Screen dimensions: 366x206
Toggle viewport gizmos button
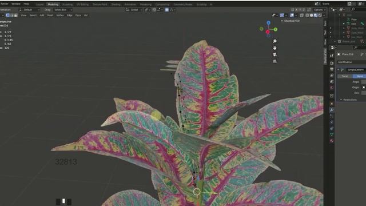pos(282,15)
